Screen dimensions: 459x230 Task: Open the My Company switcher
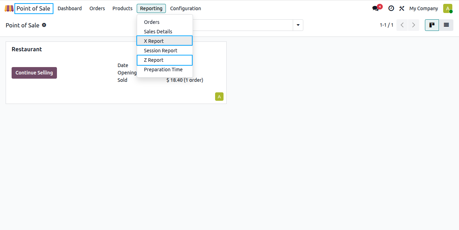[424, 8]
